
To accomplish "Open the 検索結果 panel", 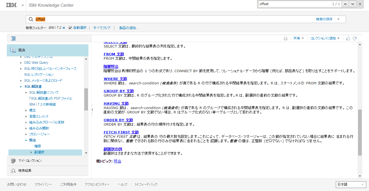I will (25, 171).
